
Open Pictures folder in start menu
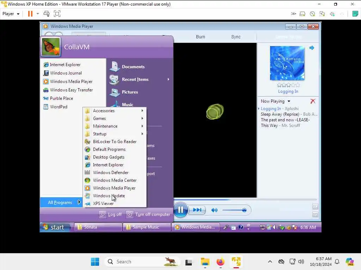tap(124, 92)
